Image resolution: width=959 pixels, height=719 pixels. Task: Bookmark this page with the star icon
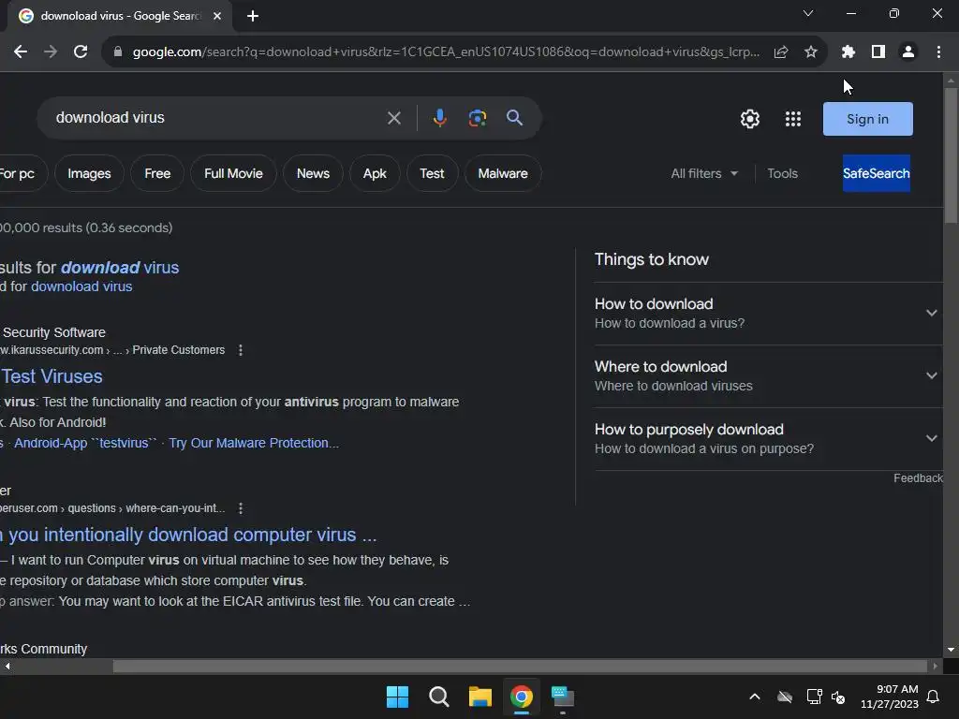[x=811, y=52]
